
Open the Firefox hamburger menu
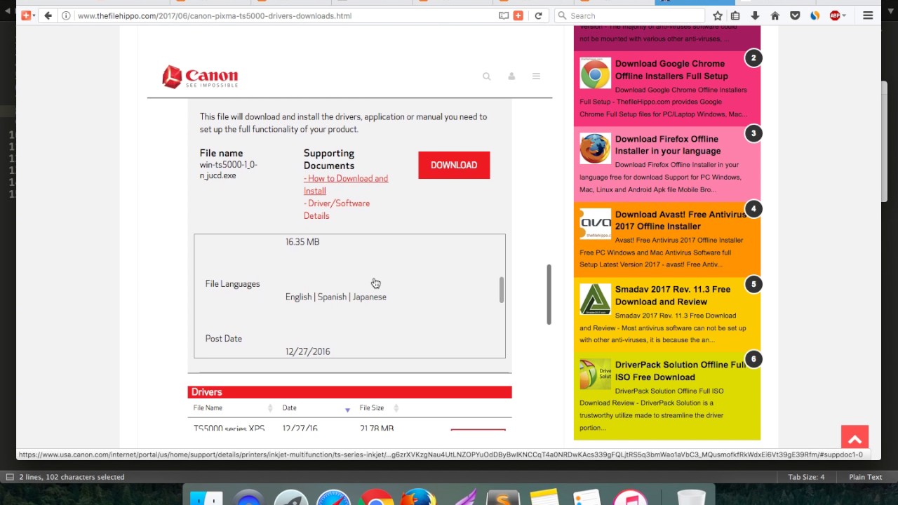868,15
